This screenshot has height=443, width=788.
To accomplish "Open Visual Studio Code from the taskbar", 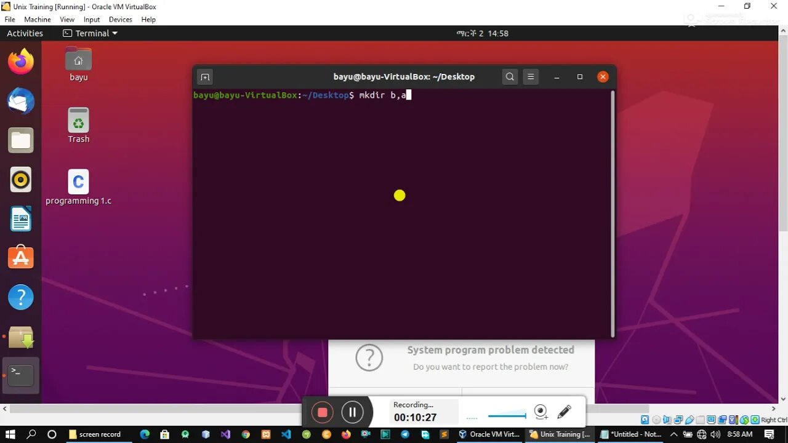I will pos(286,434).
